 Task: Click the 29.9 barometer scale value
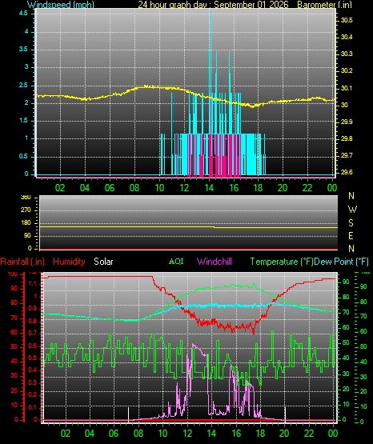(x=347, y=122)
